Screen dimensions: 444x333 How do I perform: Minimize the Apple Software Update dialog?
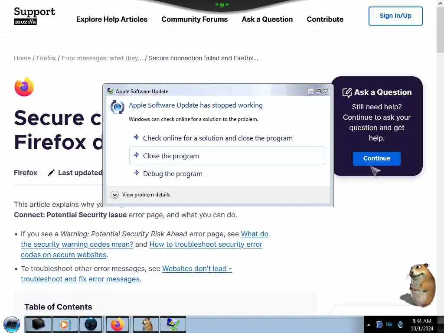click(x=311, y=91)
